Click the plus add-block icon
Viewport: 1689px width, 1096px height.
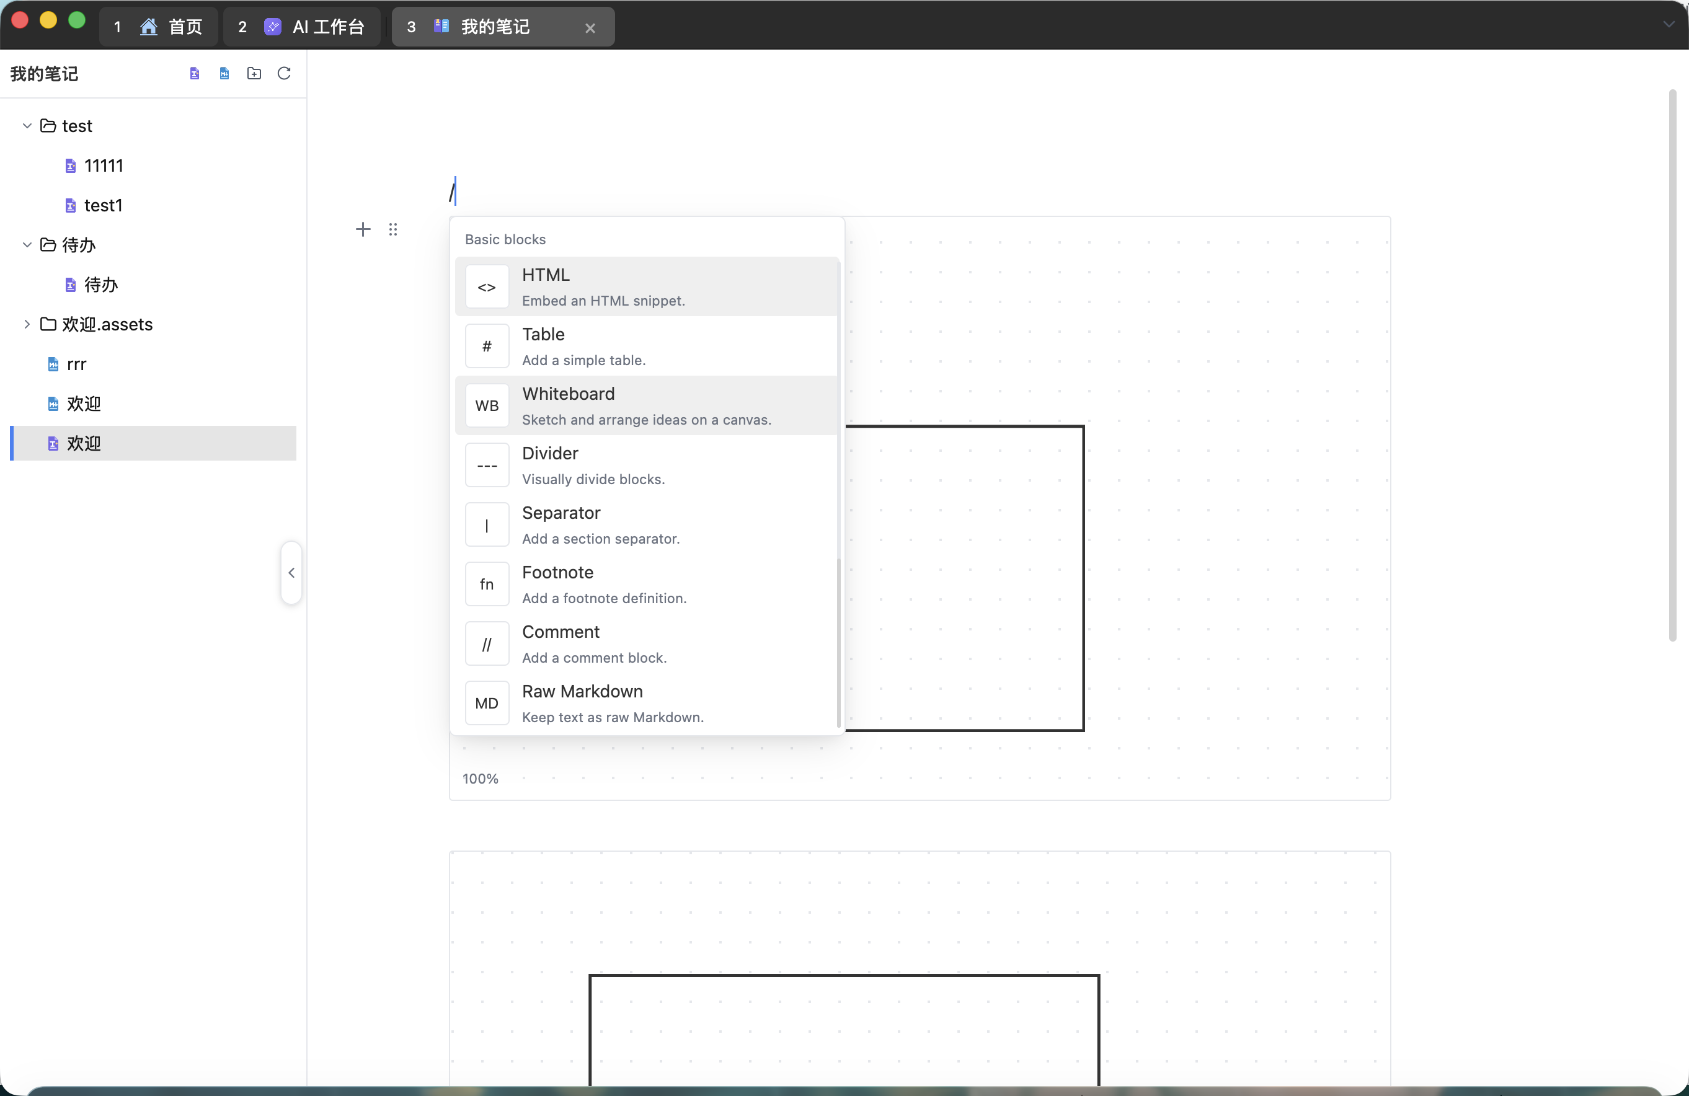363,229
